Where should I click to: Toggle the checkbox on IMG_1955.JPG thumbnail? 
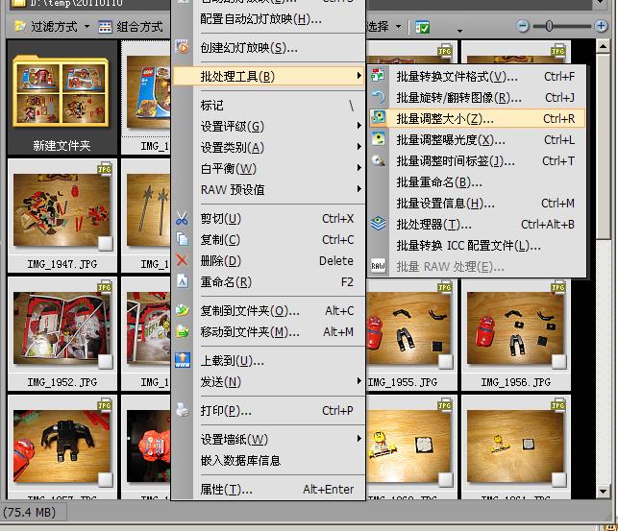pos(445,362)
